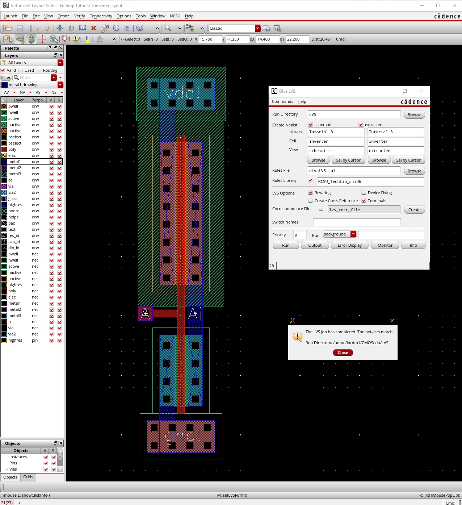Image resolution: width=462 pixels, height=505 pixels.
Task: Enable the Device Fixing checkbox
Action: (x=364, y=193)
